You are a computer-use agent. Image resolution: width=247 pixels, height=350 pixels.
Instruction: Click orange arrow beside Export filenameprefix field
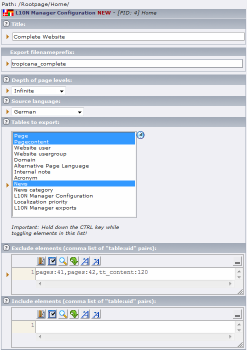(7, 63)
